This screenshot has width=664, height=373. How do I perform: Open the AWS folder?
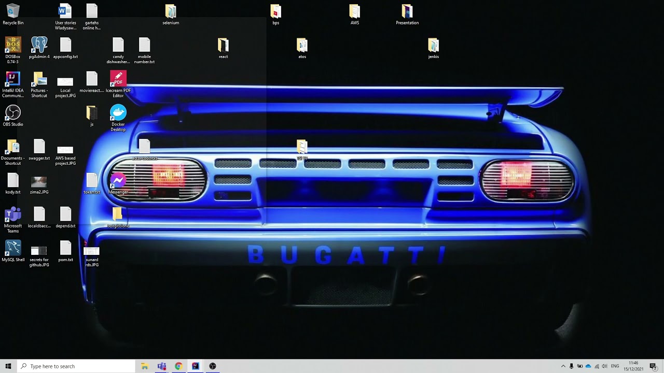coord(355,15)
